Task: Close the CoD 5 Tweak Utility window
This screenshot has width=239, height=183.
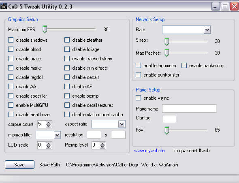Action: click(234, 6)
